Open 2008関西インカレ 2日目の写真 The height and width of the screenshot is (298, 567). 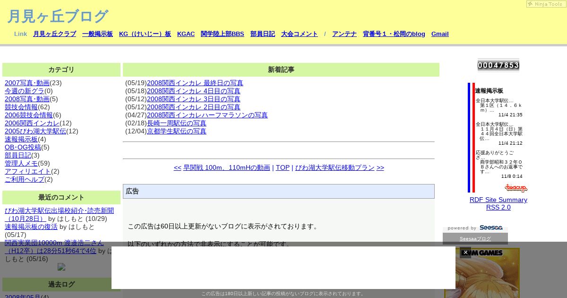[194, 107]
